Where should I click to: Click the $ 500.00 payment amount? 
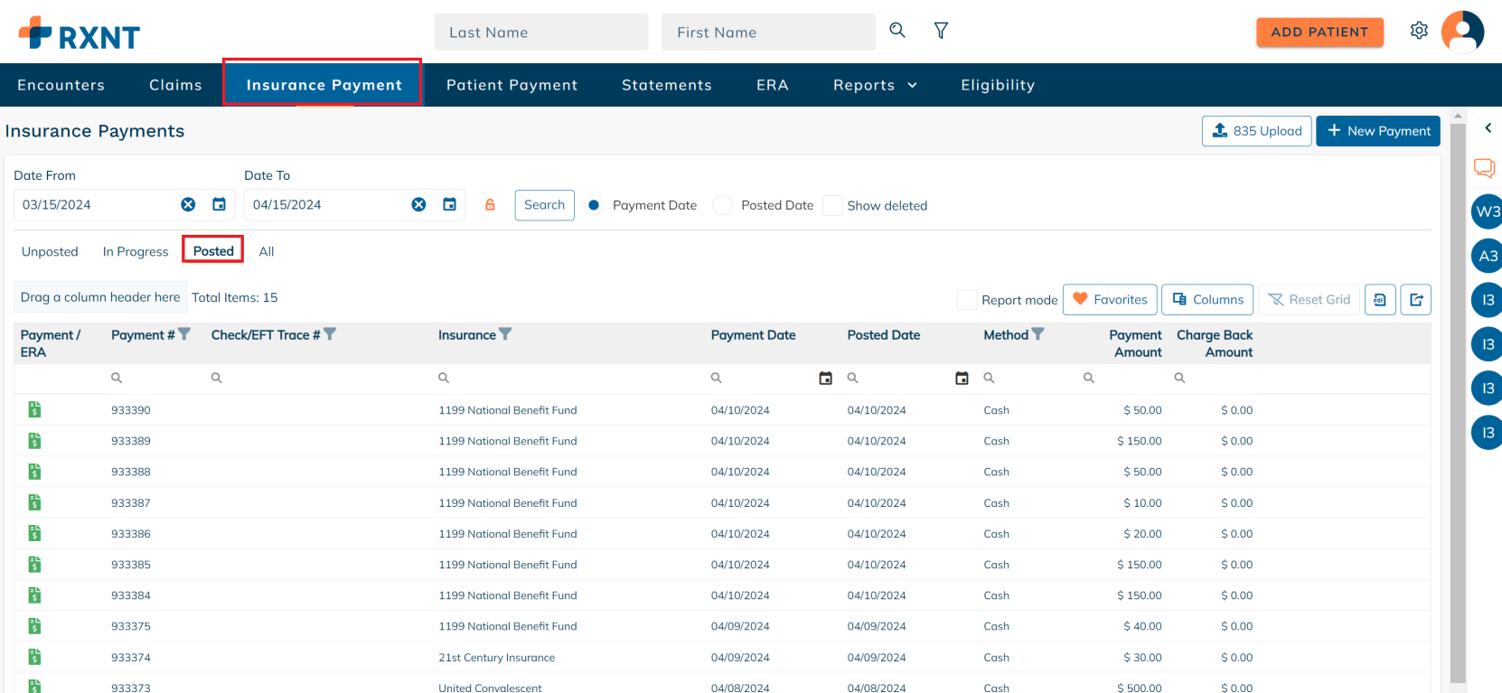1140,688
